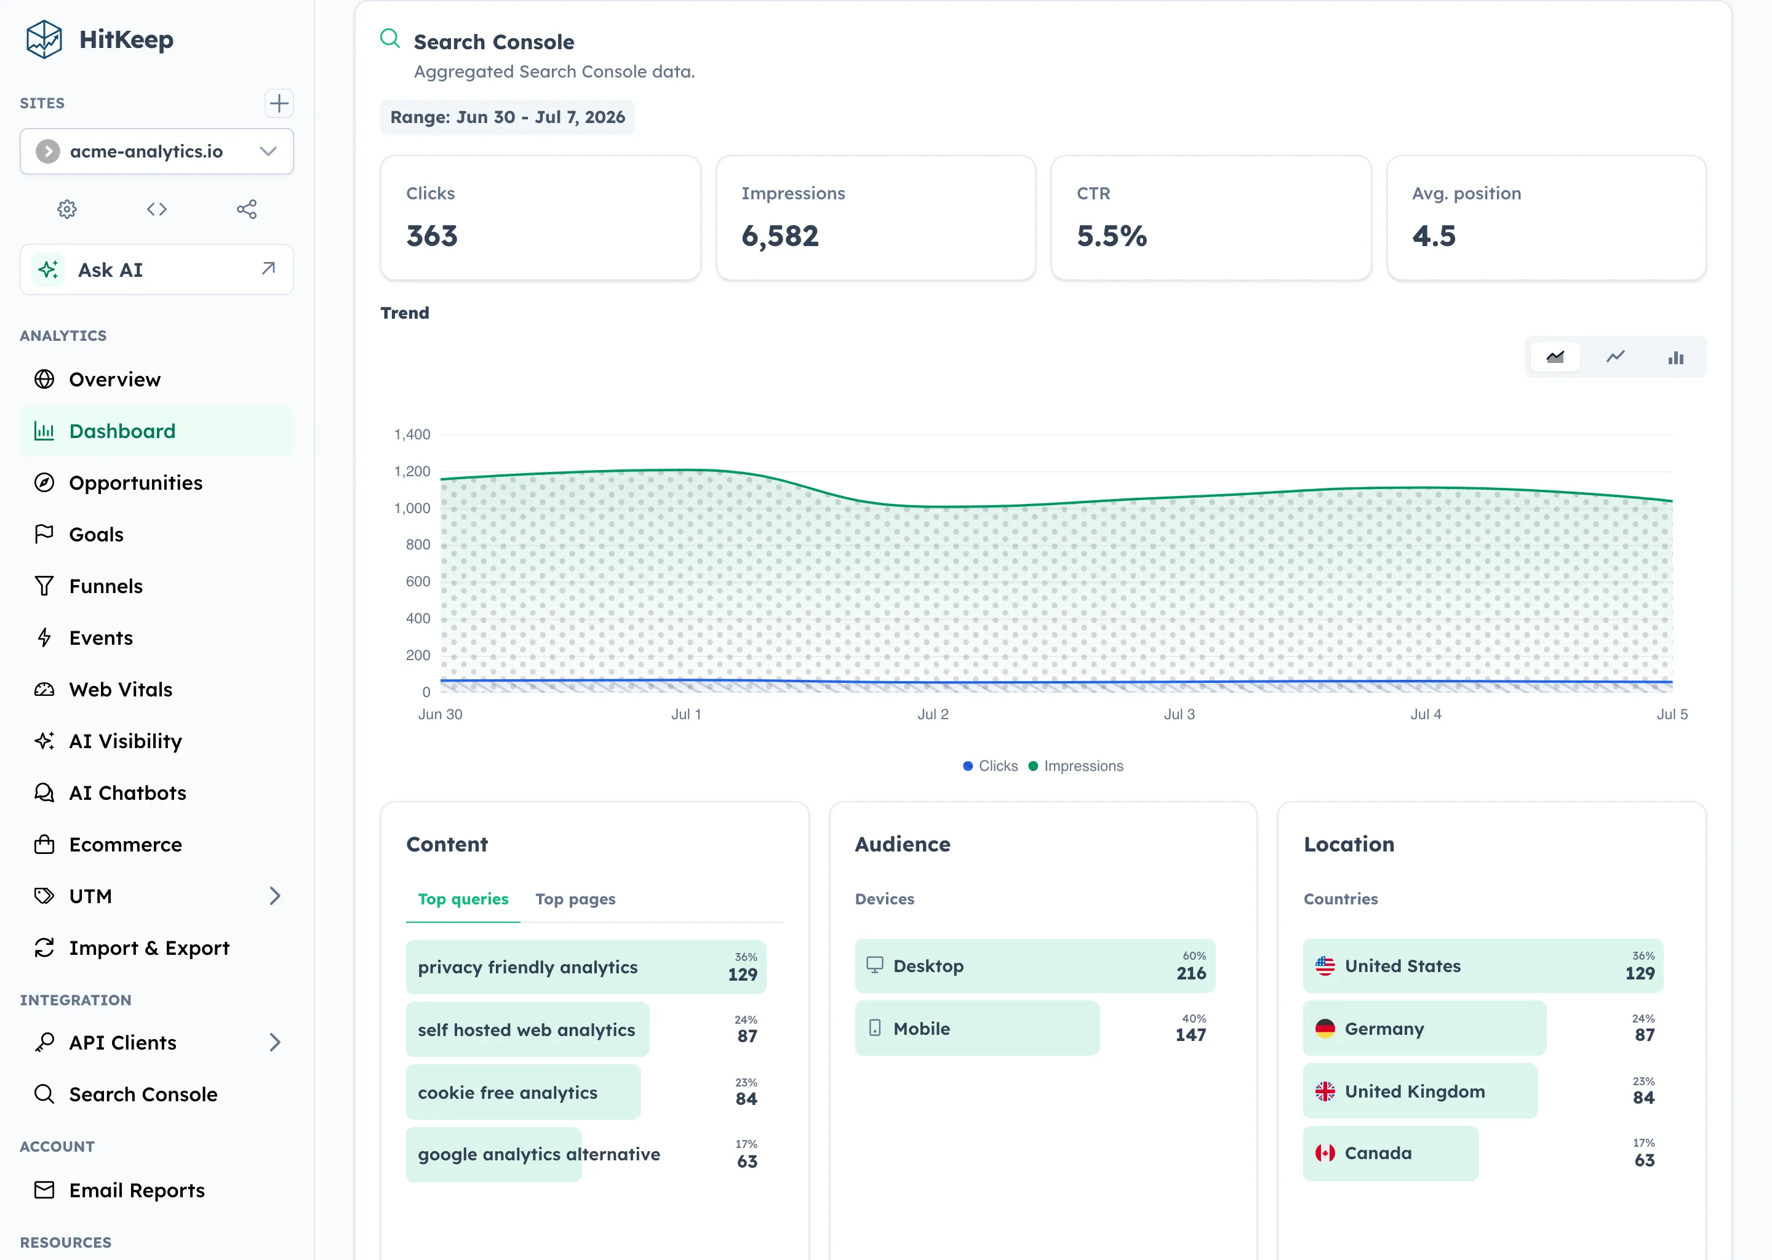Select the Top queries tab
Viewport: 1772px width, 1260px height.
tap(463, 898)
